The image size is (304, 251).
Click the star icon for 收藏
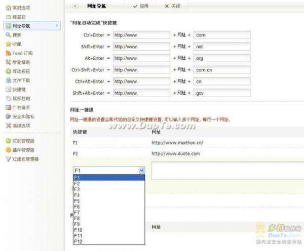click(8, 44)
